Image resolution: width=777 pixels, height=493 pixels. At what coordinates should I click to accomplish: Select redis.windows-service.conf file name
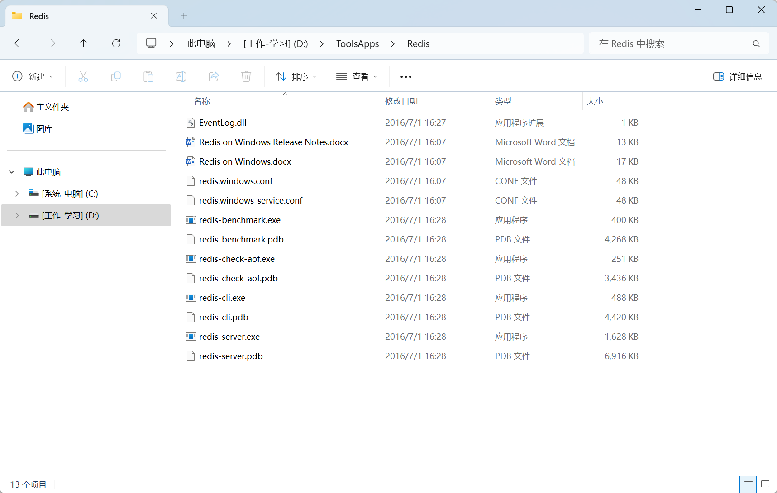click(x=251, y=200)
